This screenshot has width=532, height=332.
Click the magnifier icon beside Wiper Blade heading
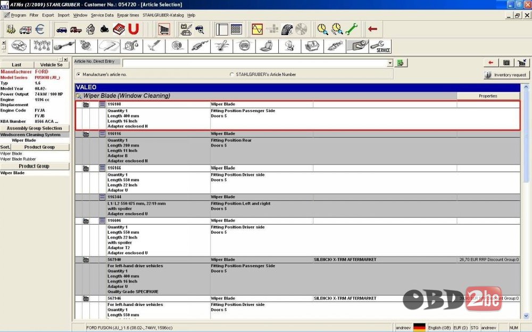(79, 96)
